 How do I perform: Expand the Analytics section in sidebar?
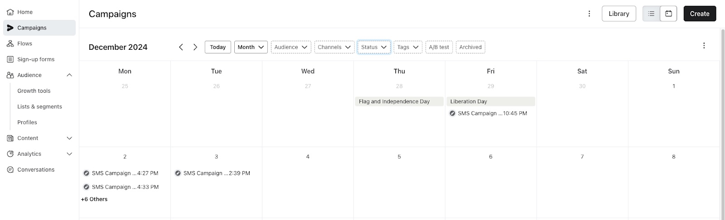[x=69, y=154]
